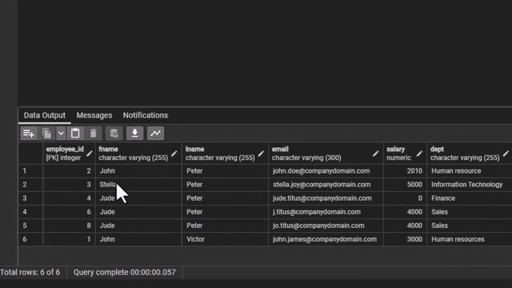Select the employee_id column header
This screenshot has width=512, height=288.
(69, 153)
